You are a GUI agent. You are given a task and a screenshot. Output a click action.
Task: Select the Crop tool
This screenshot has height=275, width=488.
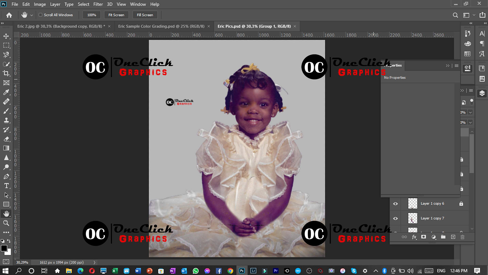coord(6,73)
